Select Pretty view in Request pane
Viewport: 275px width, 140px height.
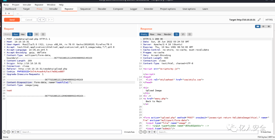(8, 34)
